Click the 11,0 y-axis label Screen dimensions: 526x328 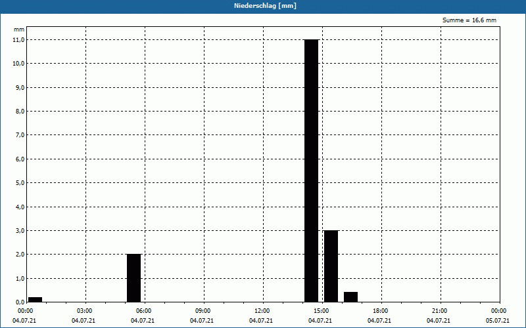[19, 39]
